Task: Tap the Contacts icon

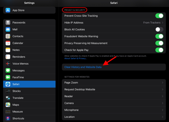Action: [x=8, y=36]
